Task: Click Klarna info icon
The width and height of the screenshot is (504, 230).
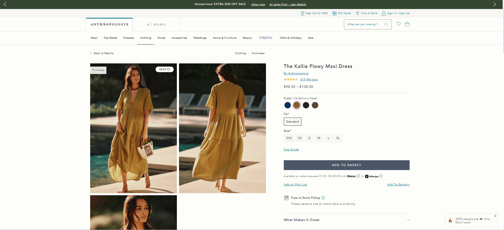Action: click(358, 176)
